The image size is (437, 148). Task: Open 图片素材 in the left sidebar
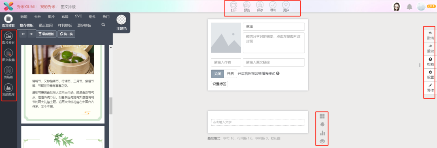pos(8,38)
